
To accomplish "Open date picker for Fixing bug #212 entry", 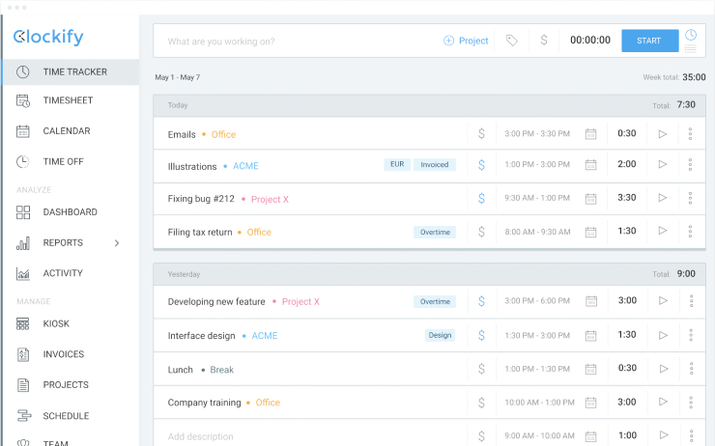I will 590,199.
